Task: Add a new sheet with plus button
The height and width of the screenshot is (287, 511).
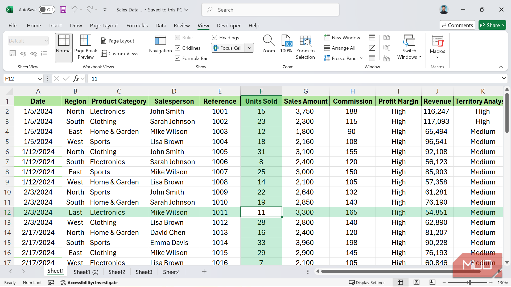Action: tap(204, 271)
